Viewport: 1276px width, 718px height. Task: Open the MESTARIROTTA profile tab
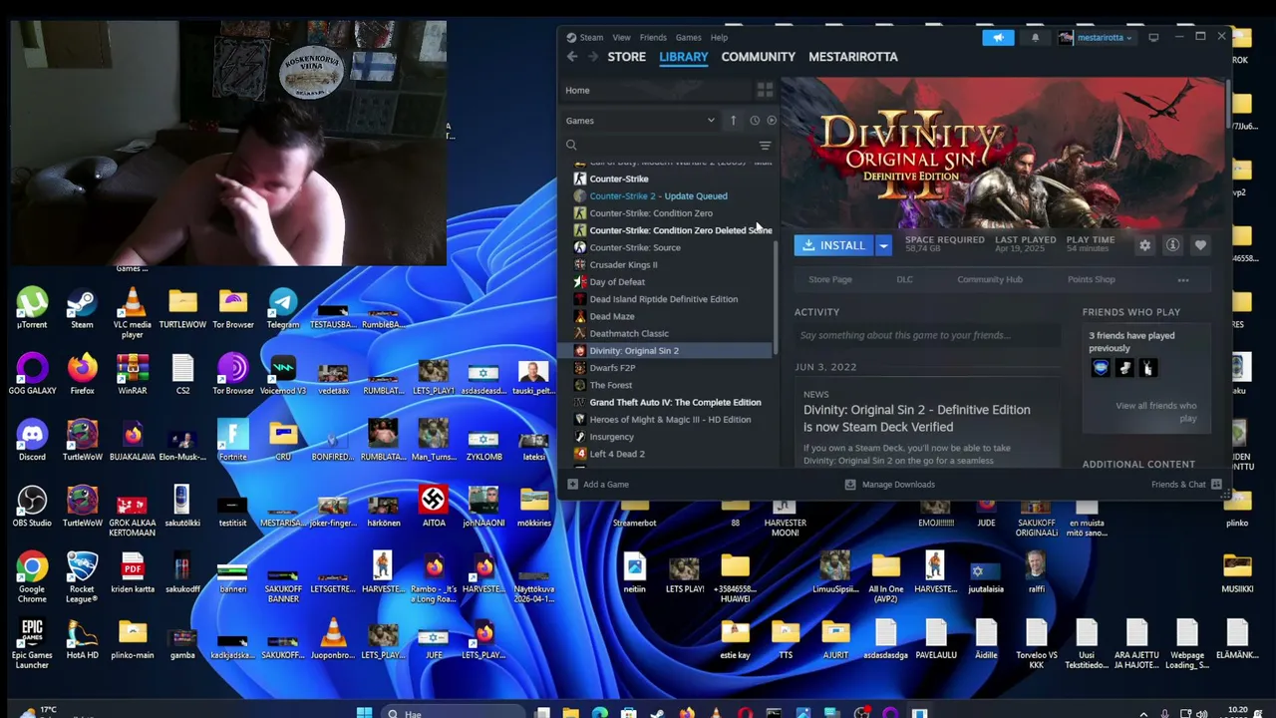point(853,57)
